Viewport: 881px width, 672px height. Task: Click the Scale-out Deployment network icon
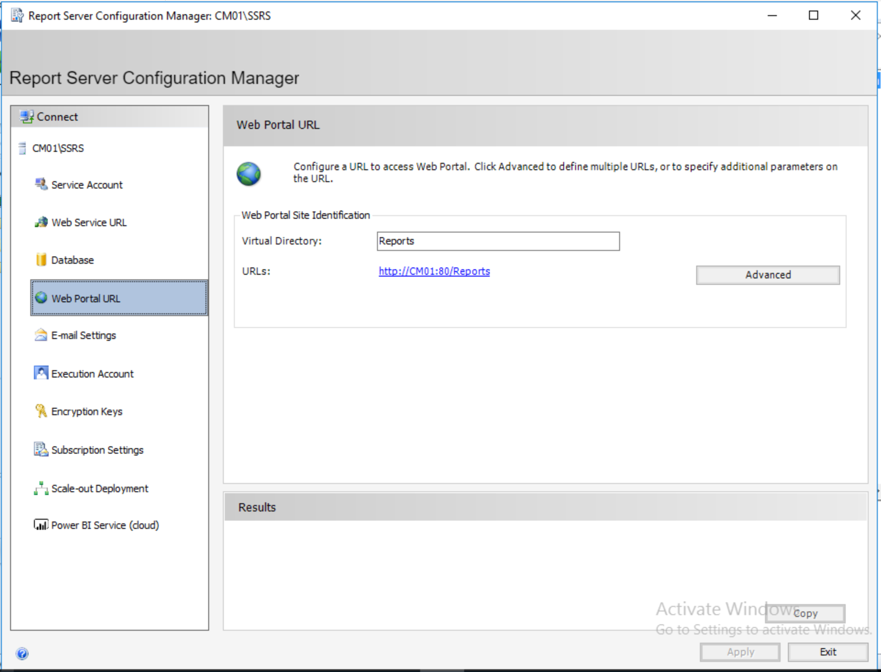41,488
